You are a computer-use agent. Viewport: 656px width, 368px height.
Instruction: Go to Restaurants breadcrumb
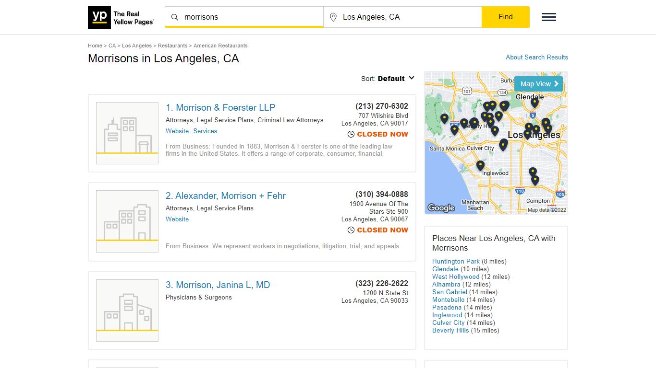pos(172,46)
